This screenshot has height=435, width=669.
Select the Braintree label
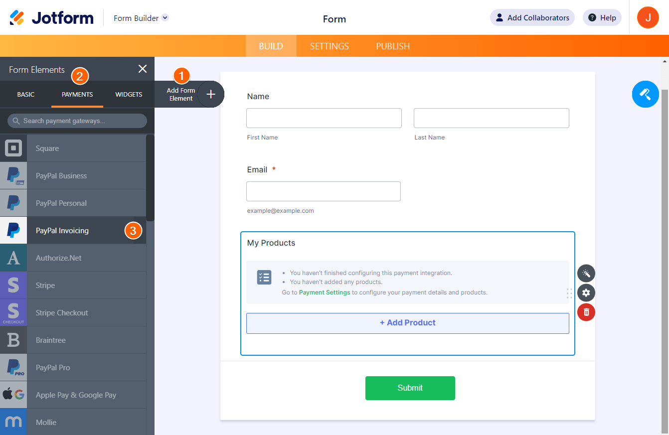pos(51,340)
